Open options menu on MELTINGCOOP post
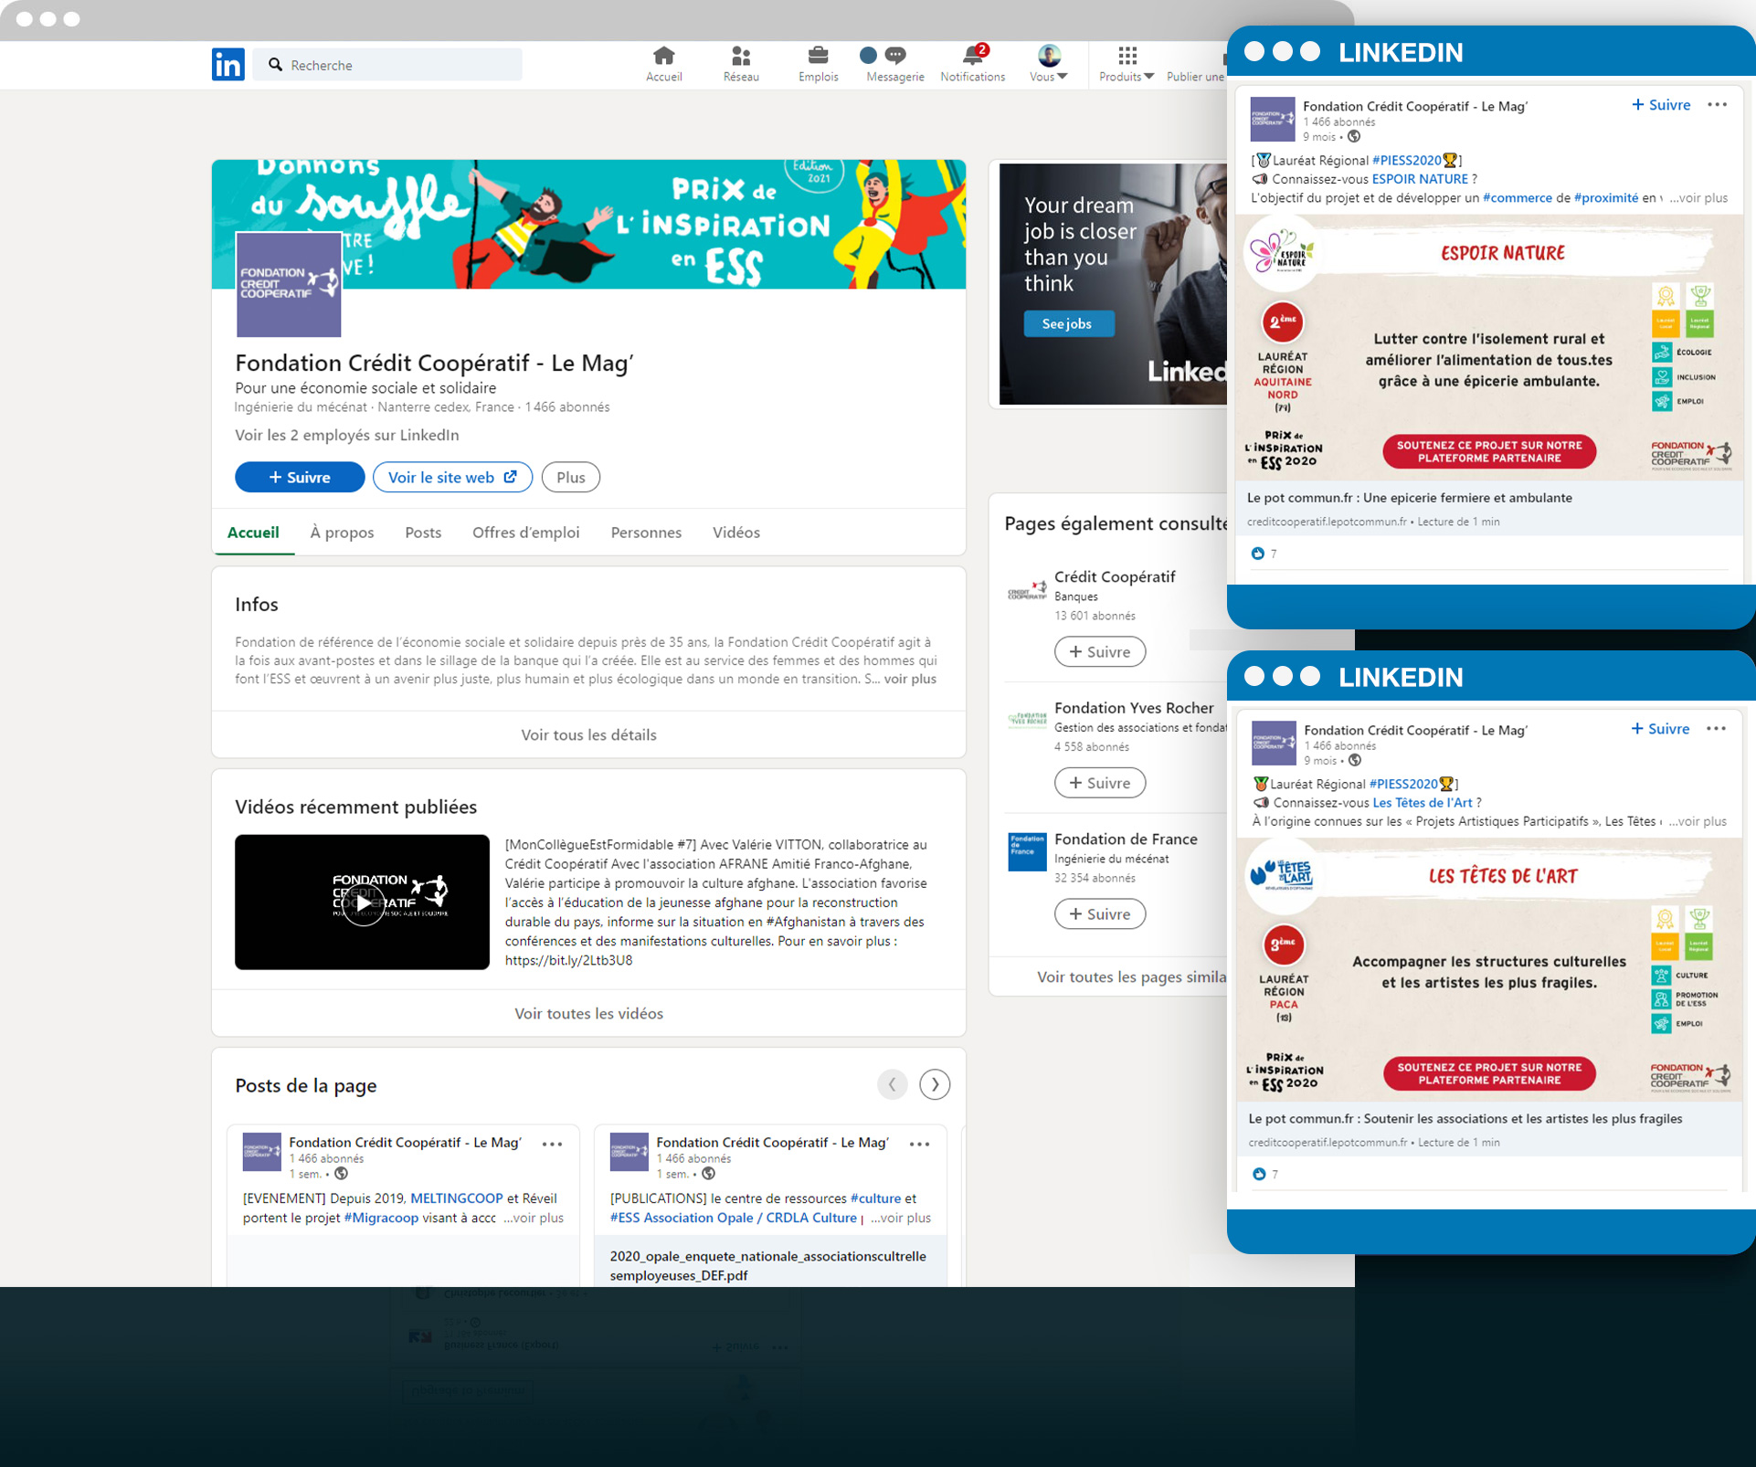Screen dimensions: 1756x1467 click(552, 1144)
